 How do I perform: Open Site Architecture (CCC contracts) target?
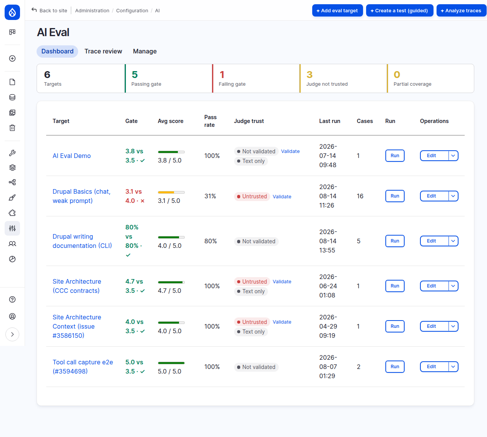(77, 286)
